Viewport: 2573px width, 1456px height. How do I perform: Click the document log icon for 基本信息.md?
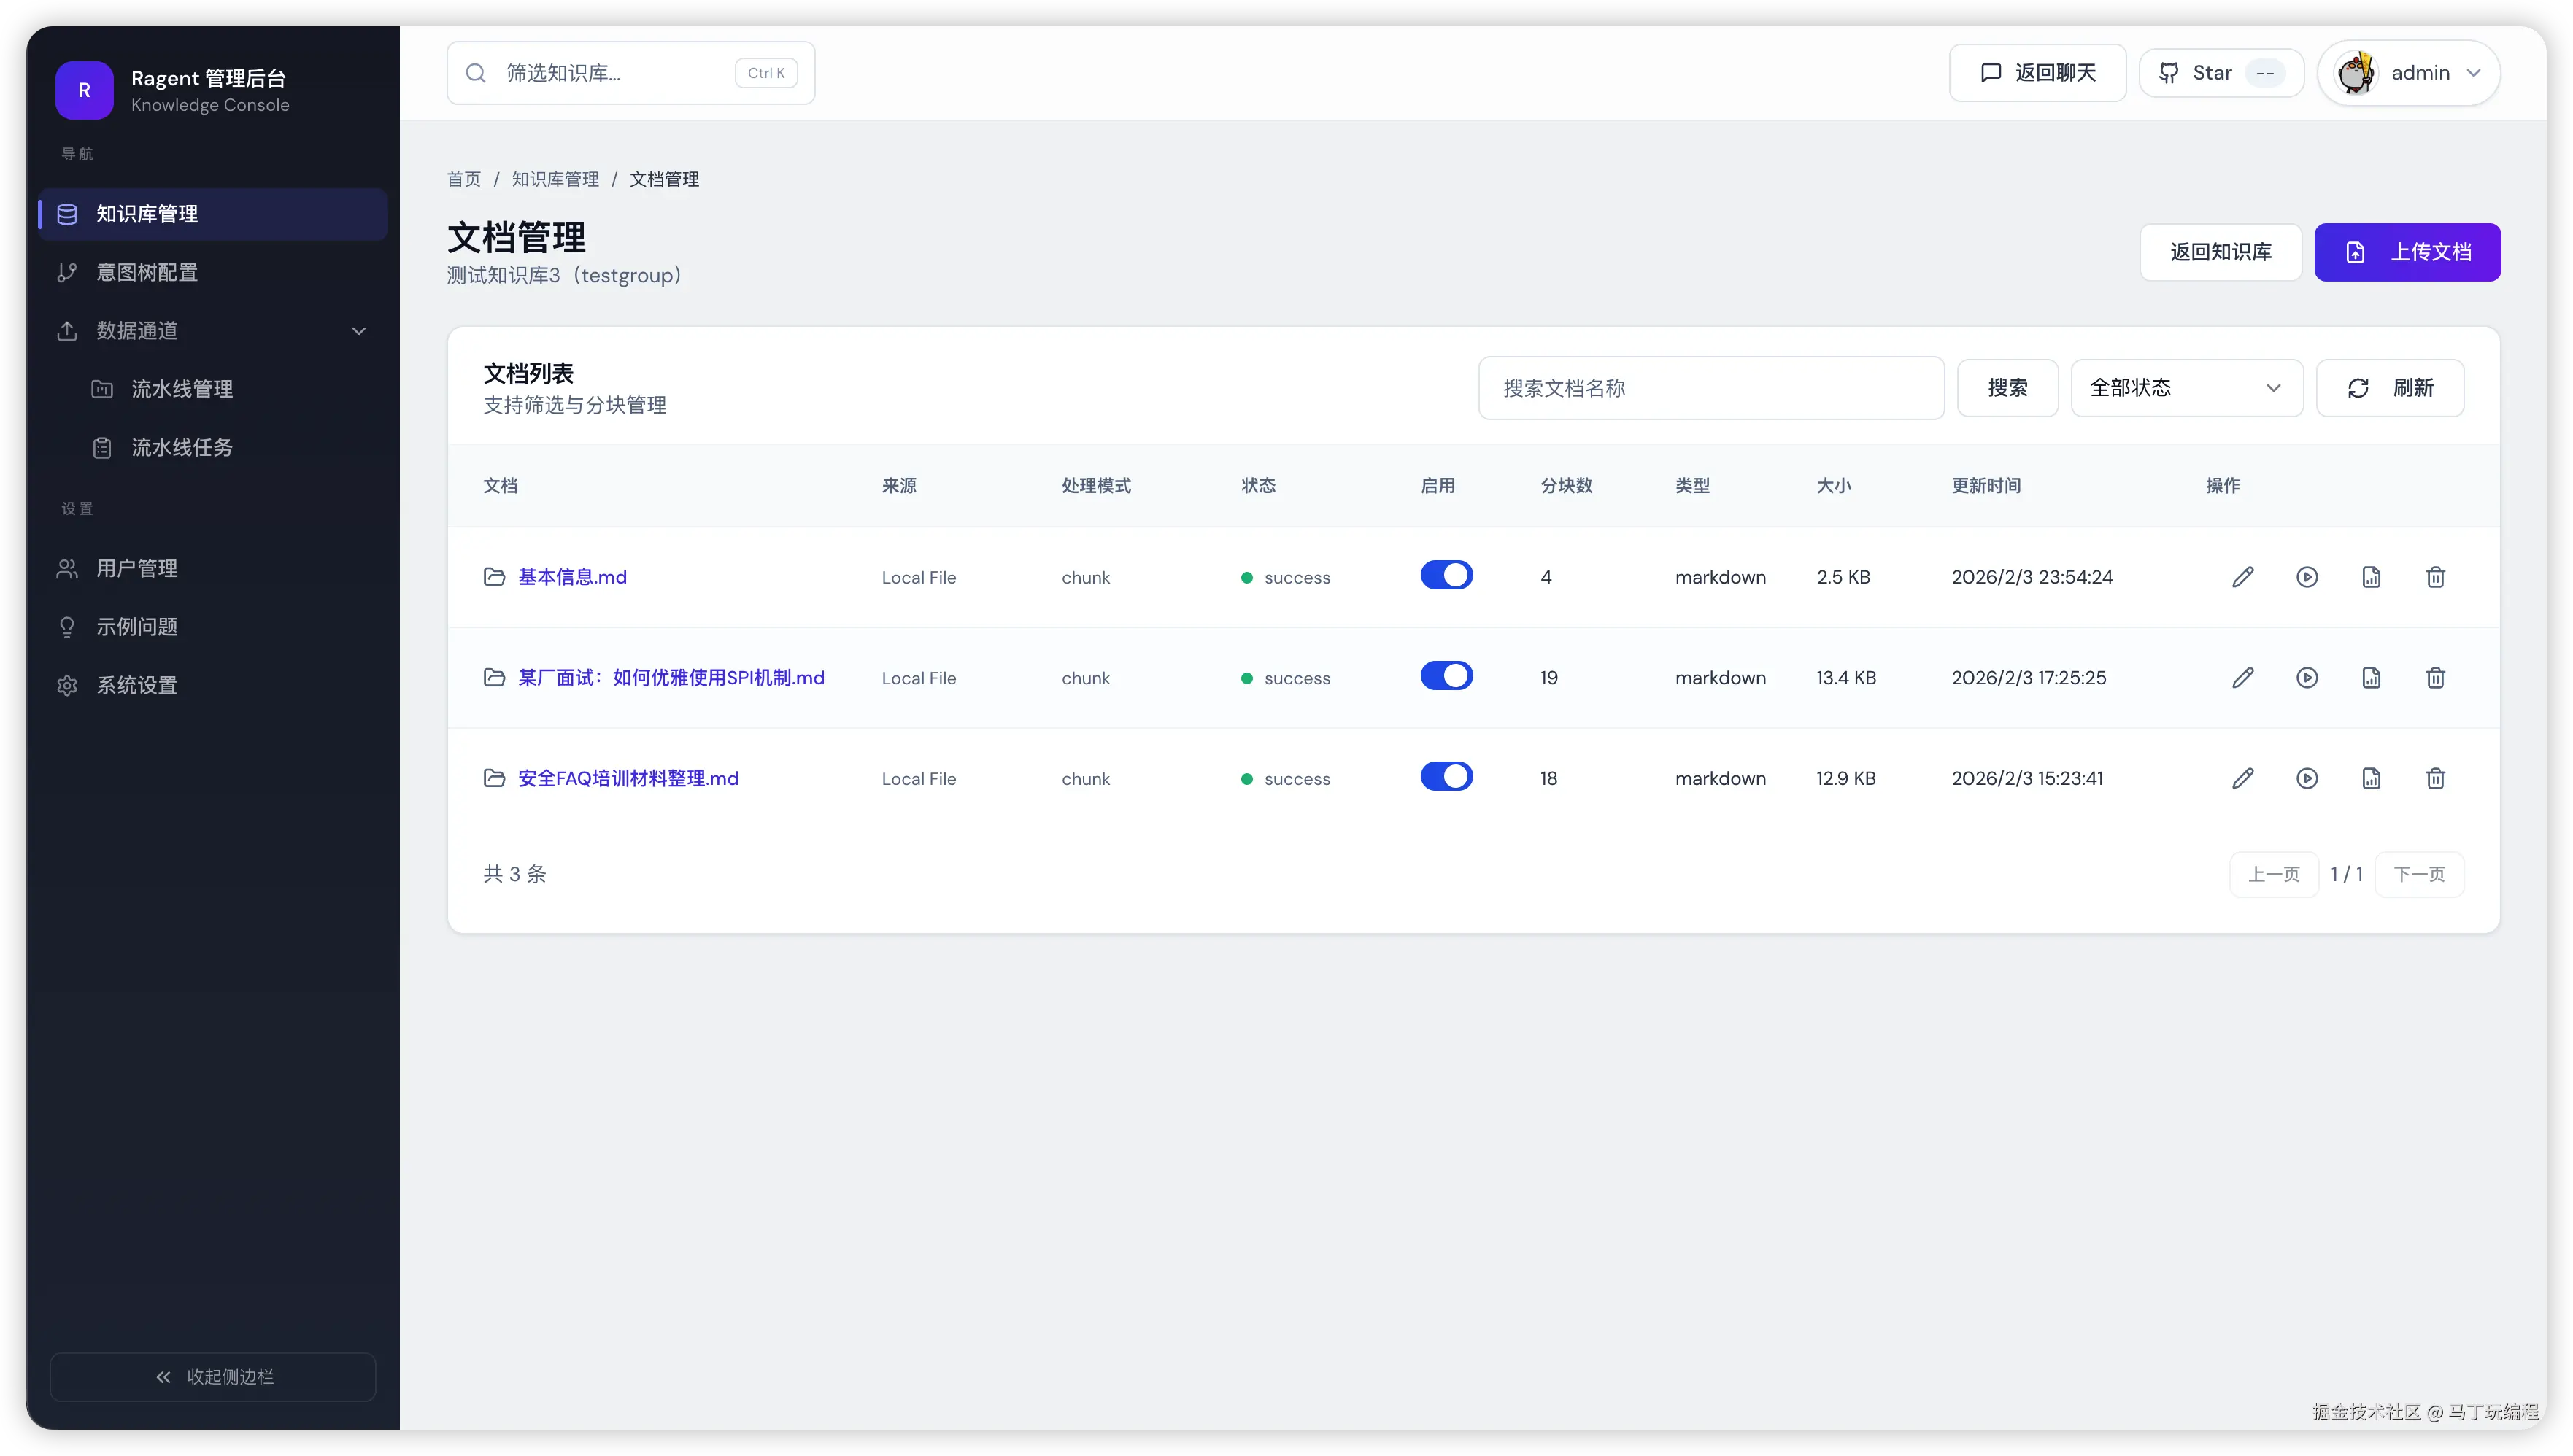2371,577
